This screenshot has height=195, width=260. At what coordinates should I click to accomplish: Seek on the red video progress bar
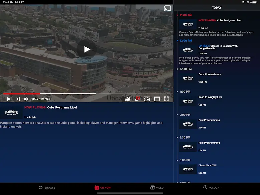[x=50, y=94]
